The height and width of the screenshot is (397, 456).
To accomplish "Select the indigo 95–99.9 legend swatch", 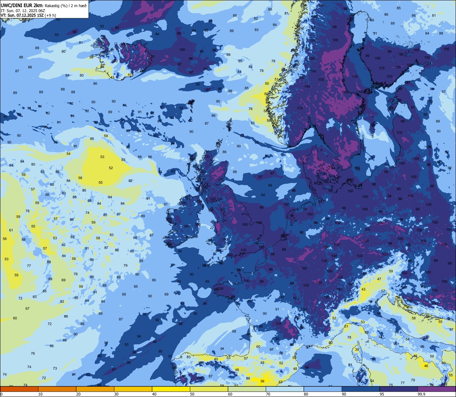I will coord(399,389).
